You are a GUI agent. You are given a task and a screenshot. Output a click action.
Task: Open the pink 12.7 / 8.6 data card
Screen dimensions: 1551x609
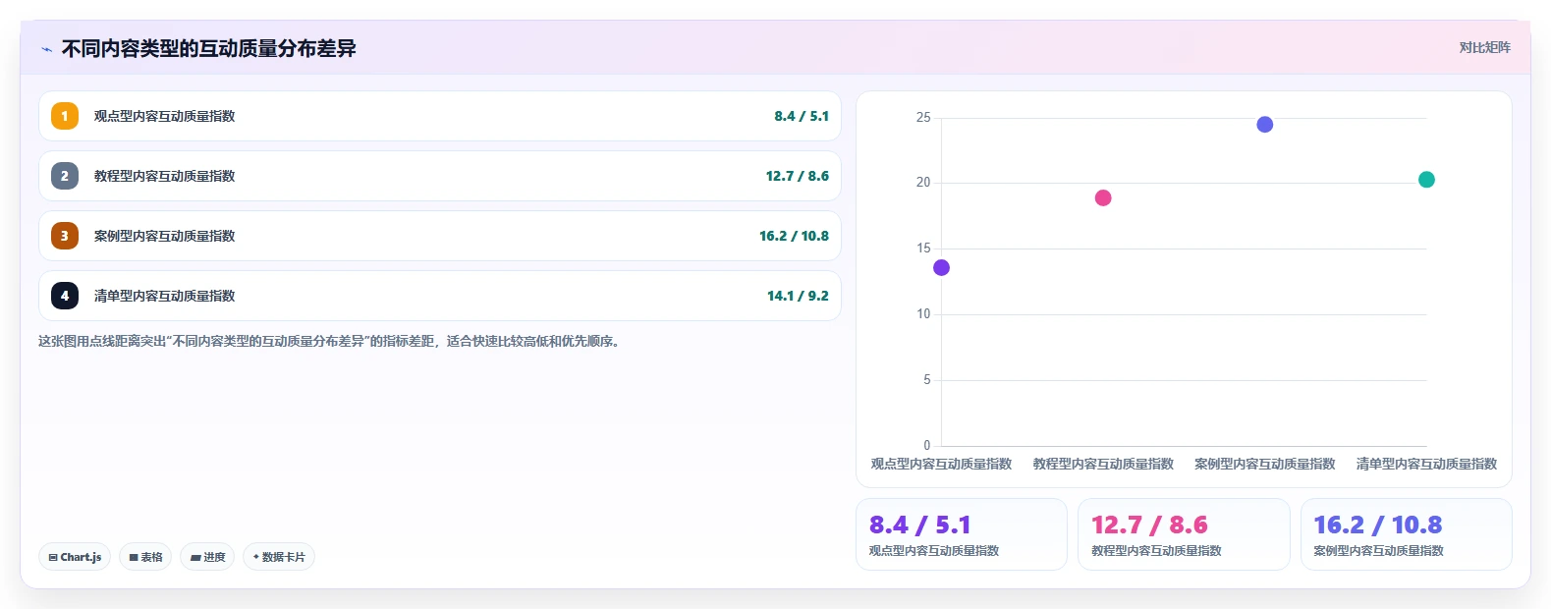click(1184, 534)
